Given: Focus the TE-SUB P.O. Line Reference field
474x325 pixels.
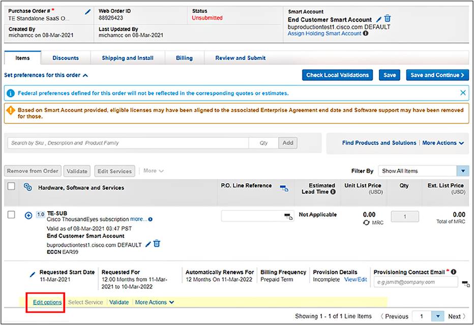Looking at the screenshot, I should 257,216.
